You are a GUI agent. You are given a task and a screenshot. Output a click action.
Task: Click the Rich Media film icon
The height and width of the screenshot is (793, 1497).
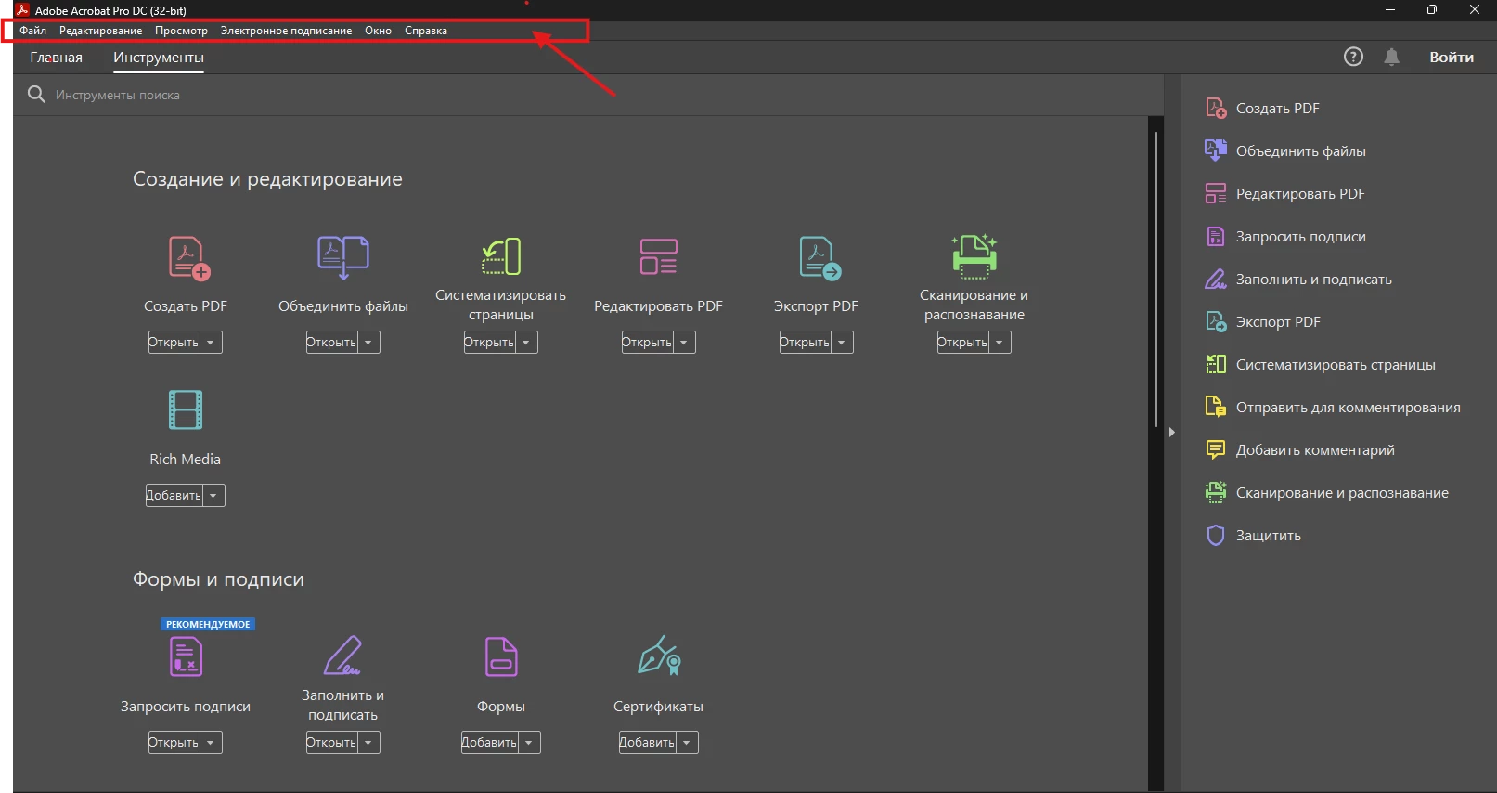pos(186,409)
